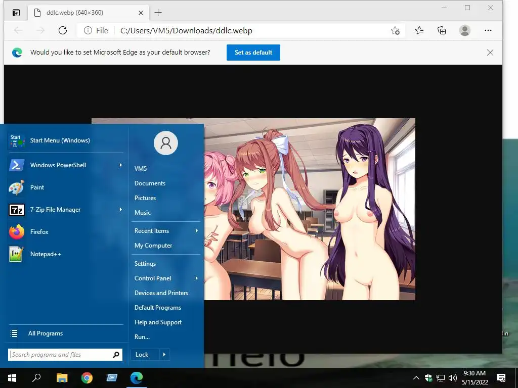Open network status tray icon
Screen dimensions: 518x388
click(441, 378)
